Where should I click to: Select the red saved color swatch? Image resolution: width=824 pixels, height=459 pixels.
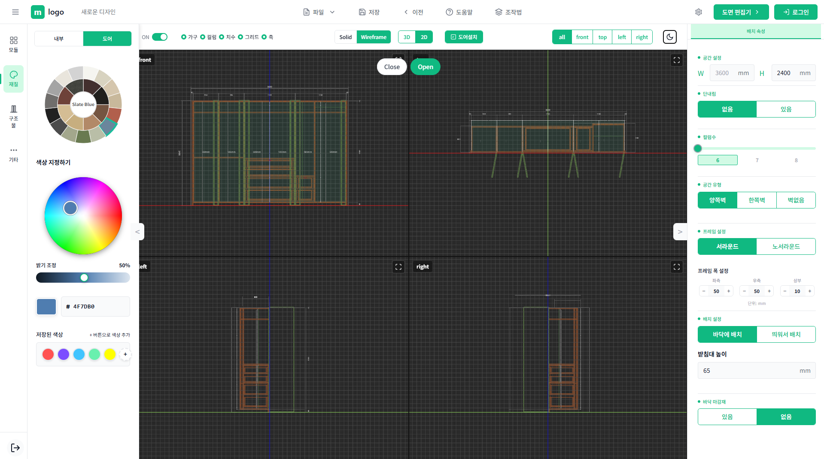coord(48,354)
